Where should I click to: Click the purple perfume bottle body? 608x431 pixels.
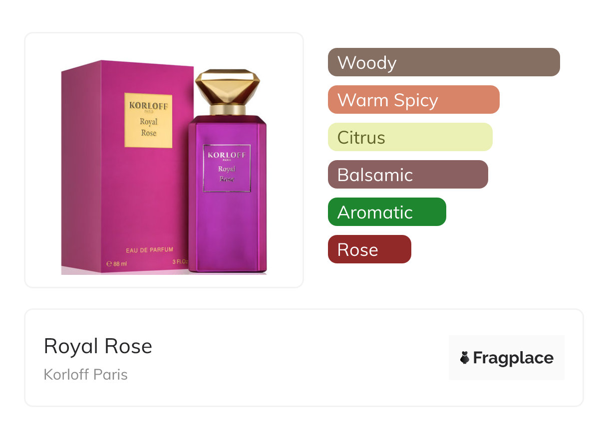(x=227, y=194)
